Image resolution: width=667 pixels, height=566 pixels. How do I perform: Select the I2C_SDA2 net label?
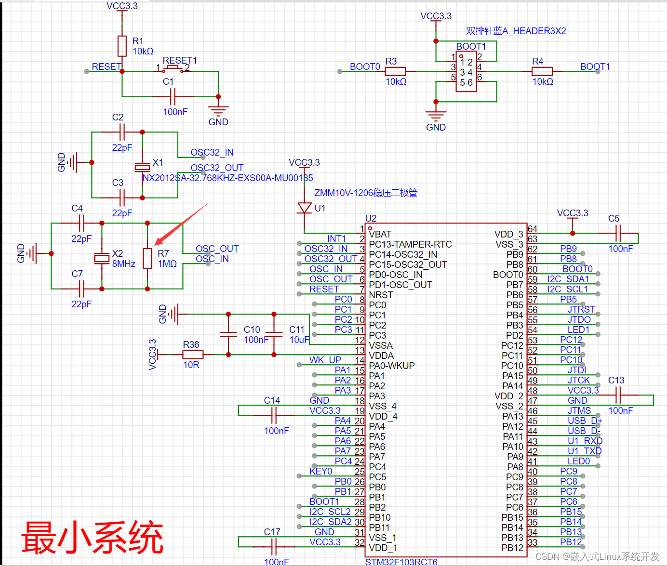330,522
